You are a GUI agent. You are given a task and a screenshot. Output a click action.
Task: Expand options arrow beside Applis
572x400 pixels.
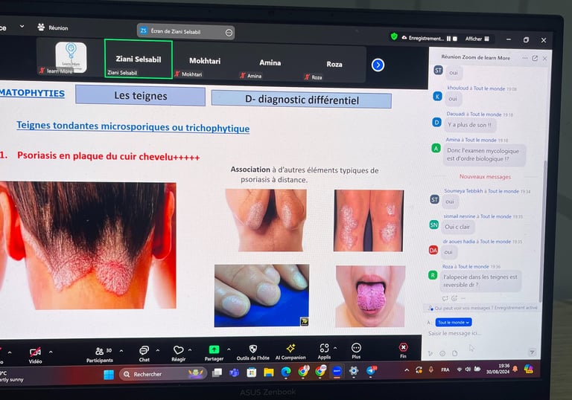335,348
